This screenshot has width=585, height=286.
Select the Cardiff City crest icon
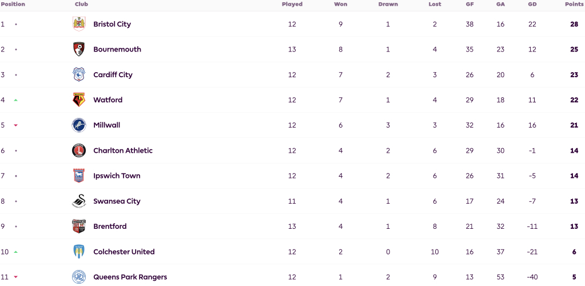79,75
